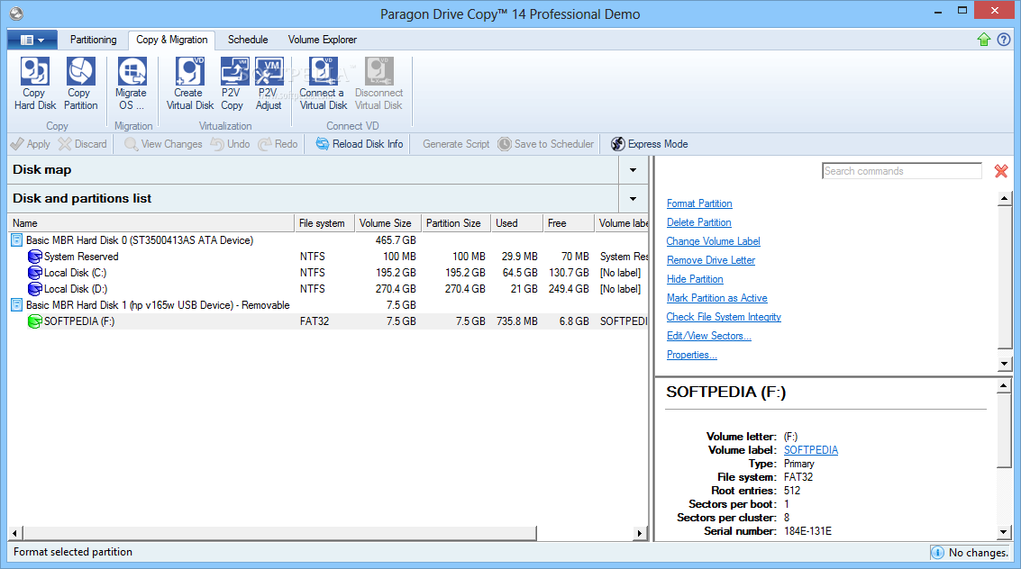Open the help question mark icon

(x=1004, y=40)
